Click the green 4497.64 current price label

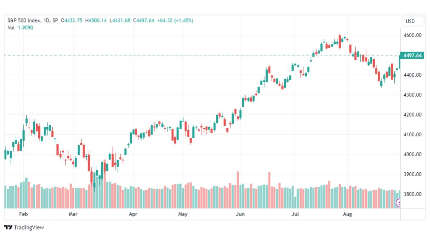pyautogui.click(x=412, y=55)
